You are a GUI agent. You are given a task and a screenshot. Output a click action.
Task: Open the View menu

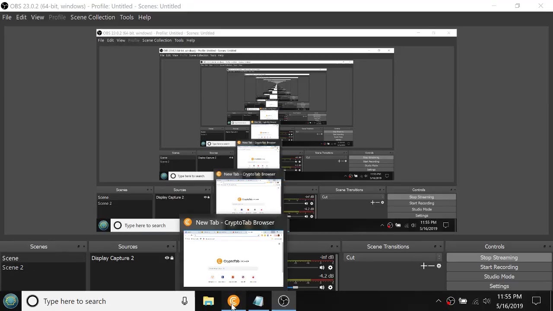(38, 17)
